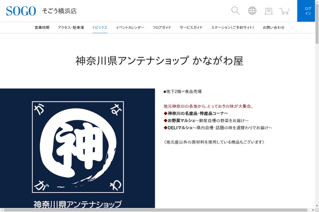Open the document list icon in header
Viewport: 319px width, 212px height.
(x=269, y=11)
